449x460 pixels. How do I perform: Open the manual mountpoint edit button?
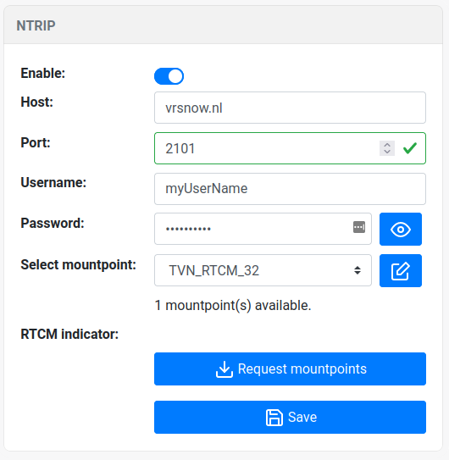point(401,271)
